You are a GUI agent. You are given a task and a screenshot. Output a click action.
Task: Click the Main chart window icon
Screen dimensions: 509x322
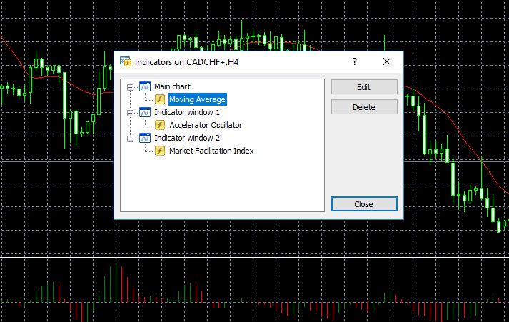click(145, 86)
